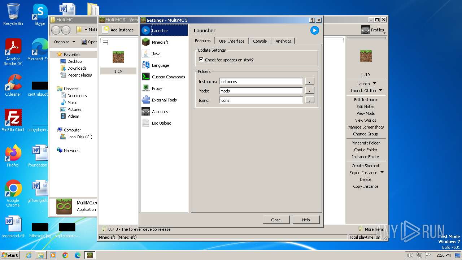Open the Launch Offline dropdown arrow
Image resolution: width=462 pixels, height=260 pixels.
[380, 90]
